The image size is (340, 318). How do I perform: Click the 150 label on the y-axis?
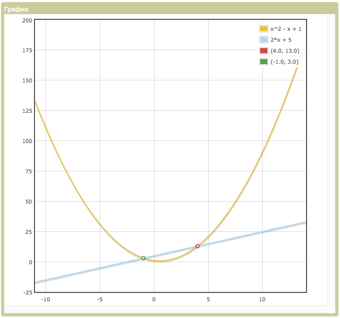pos(27,80)
